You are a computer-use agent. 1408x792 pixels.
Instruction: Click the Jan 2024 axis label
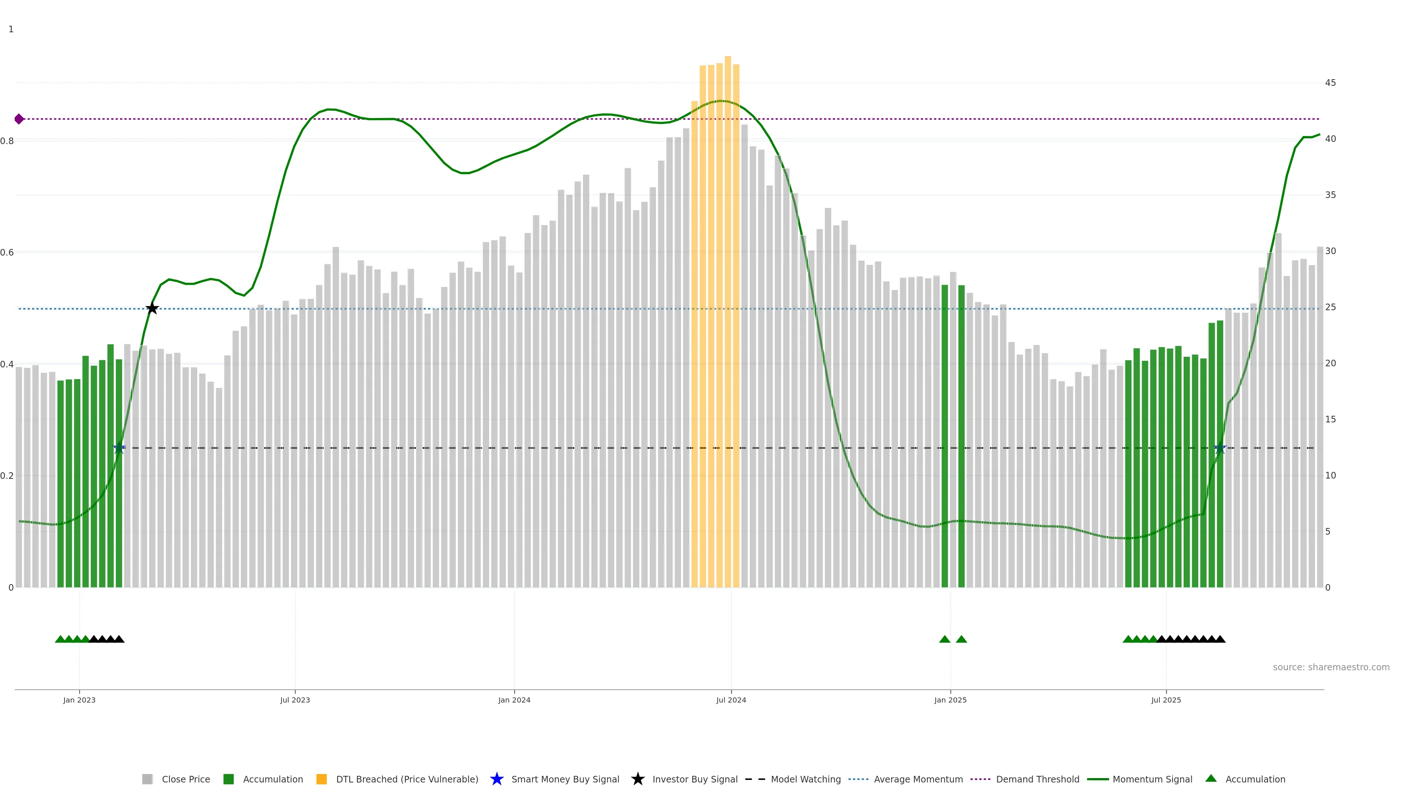coord(514,700)
